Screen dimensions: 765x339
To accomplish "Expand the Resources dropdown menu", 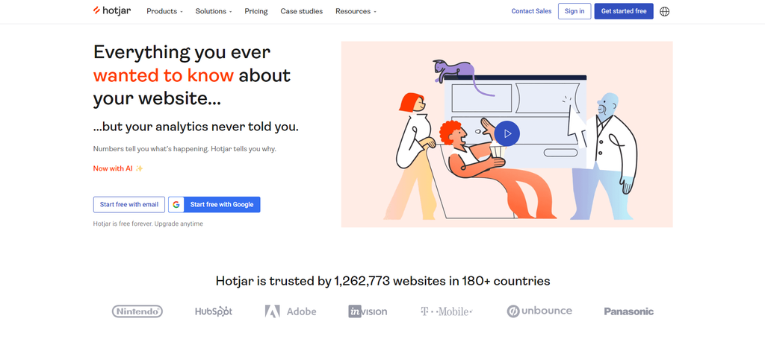I will (x=356, y=11).
